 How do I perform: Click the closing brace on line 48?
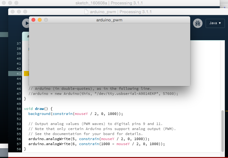25,99
